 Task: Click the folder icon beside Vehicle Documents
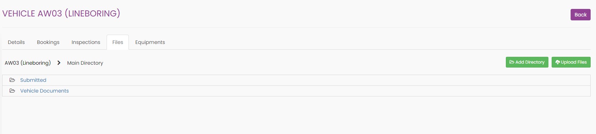tap(12, 91)
